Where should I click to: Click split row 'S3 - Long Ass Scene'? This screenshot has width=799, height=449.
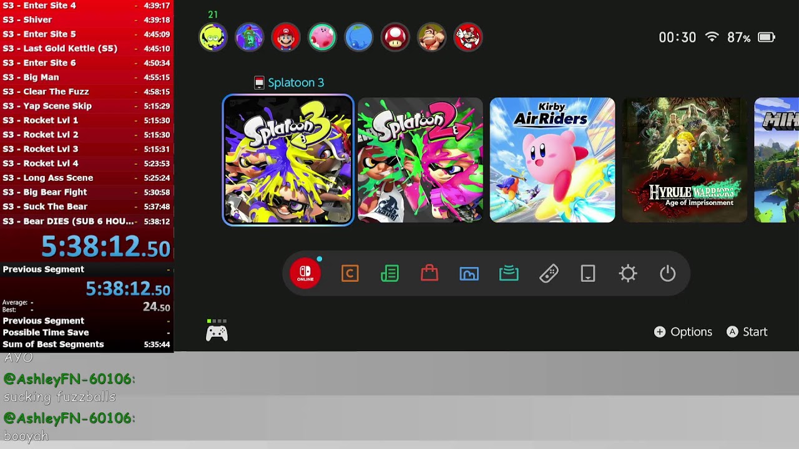point(87,178)
